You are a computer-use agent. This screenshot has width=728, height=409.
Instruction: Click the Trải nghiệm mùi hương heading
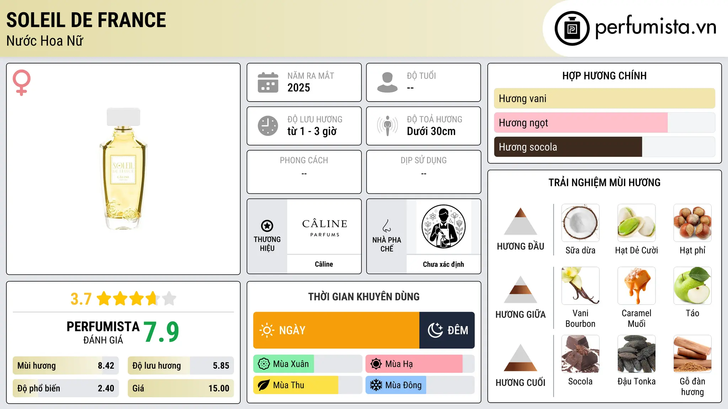click(604, 182)
